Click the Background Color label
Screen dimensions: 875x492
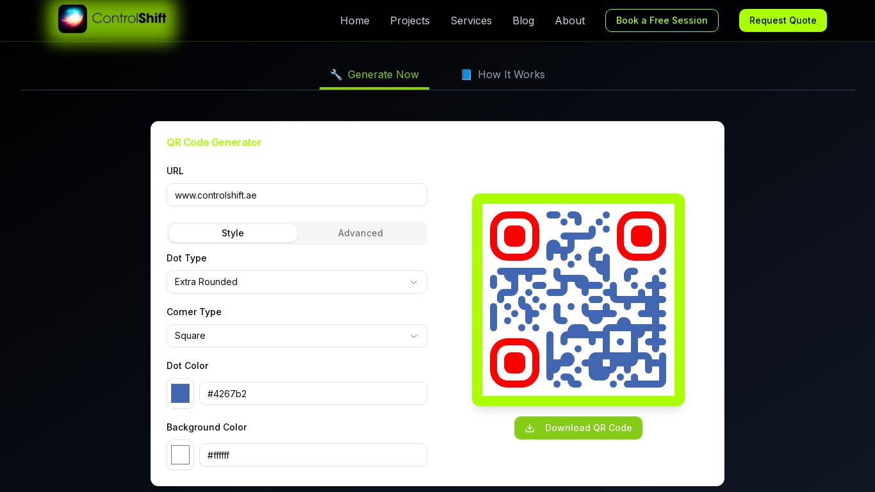click(x=206, y=427)
